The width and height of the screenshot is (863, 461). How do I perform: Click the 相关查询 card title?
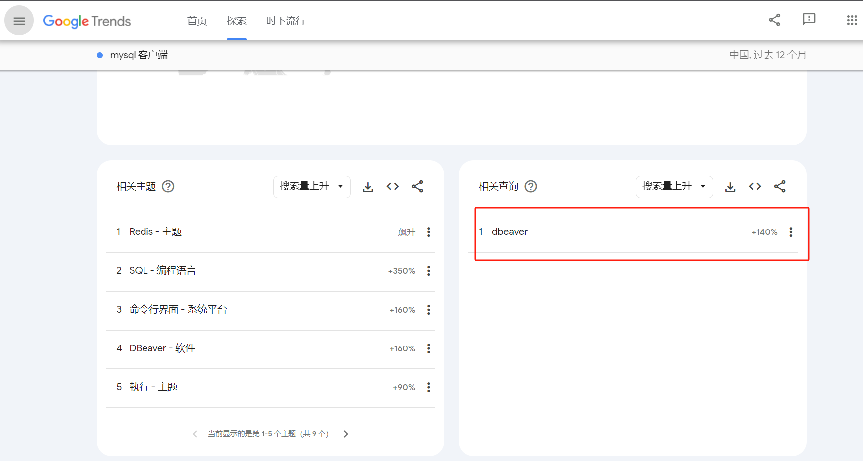tap(498, 186)
